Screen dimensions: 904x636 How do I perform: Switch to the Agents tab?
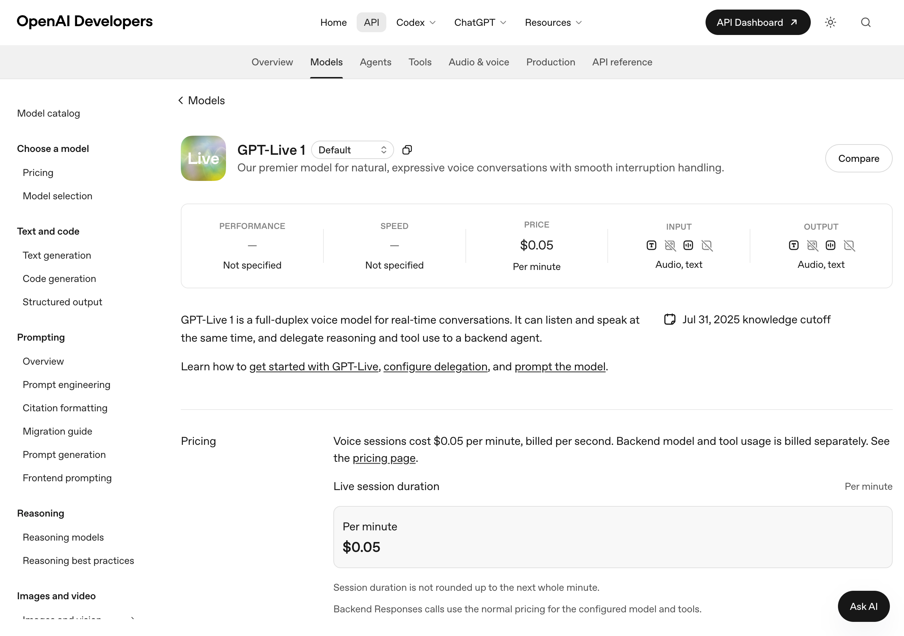[375, 62]
